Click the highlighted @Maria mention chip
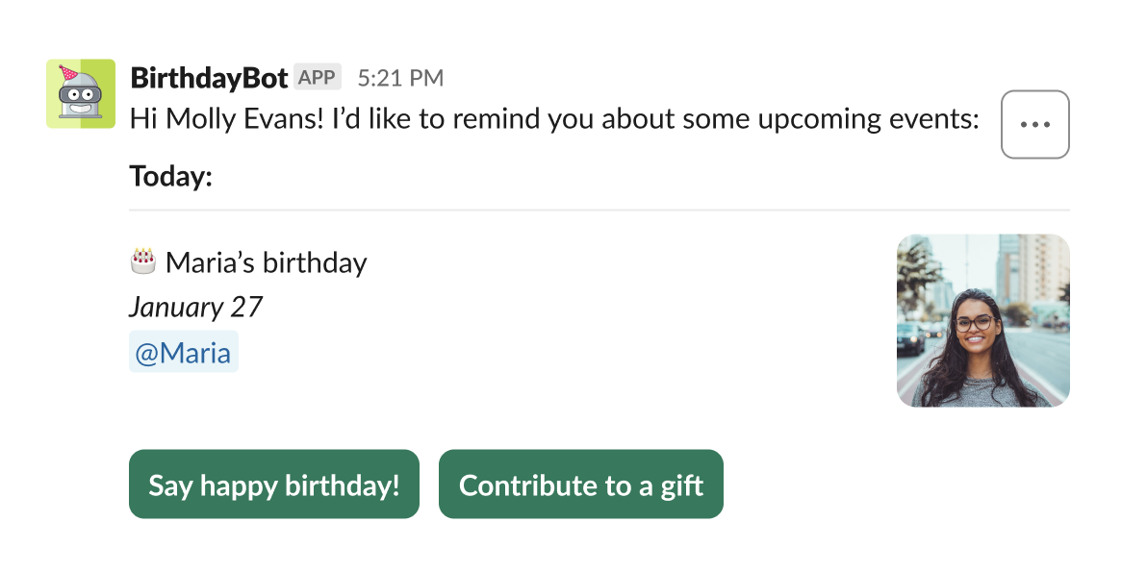Image resolution: width=1122 pixels, height=572 pixels. point(183,351)
